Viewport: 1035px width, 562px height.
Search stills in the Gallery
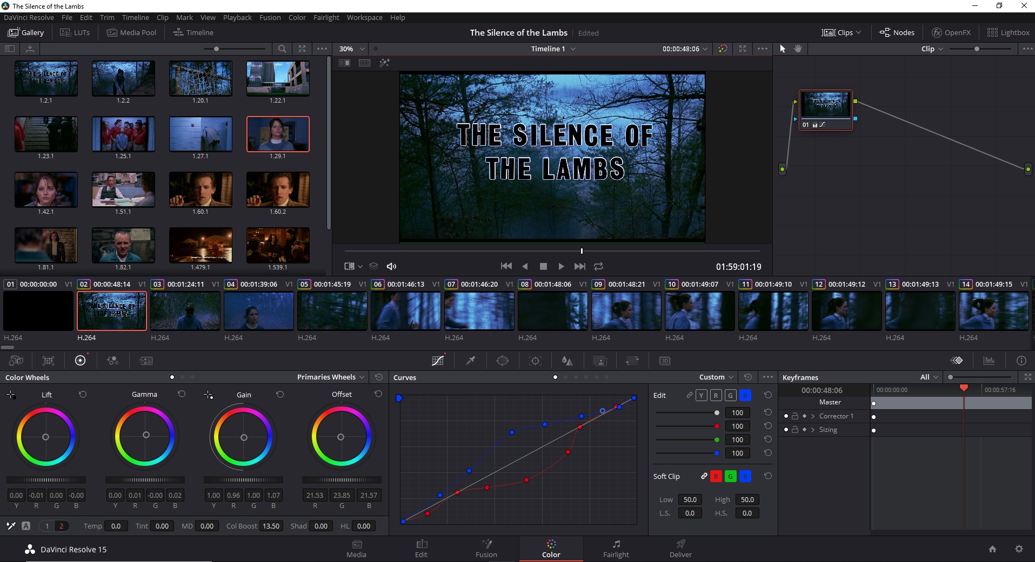[x=282, y=49]
